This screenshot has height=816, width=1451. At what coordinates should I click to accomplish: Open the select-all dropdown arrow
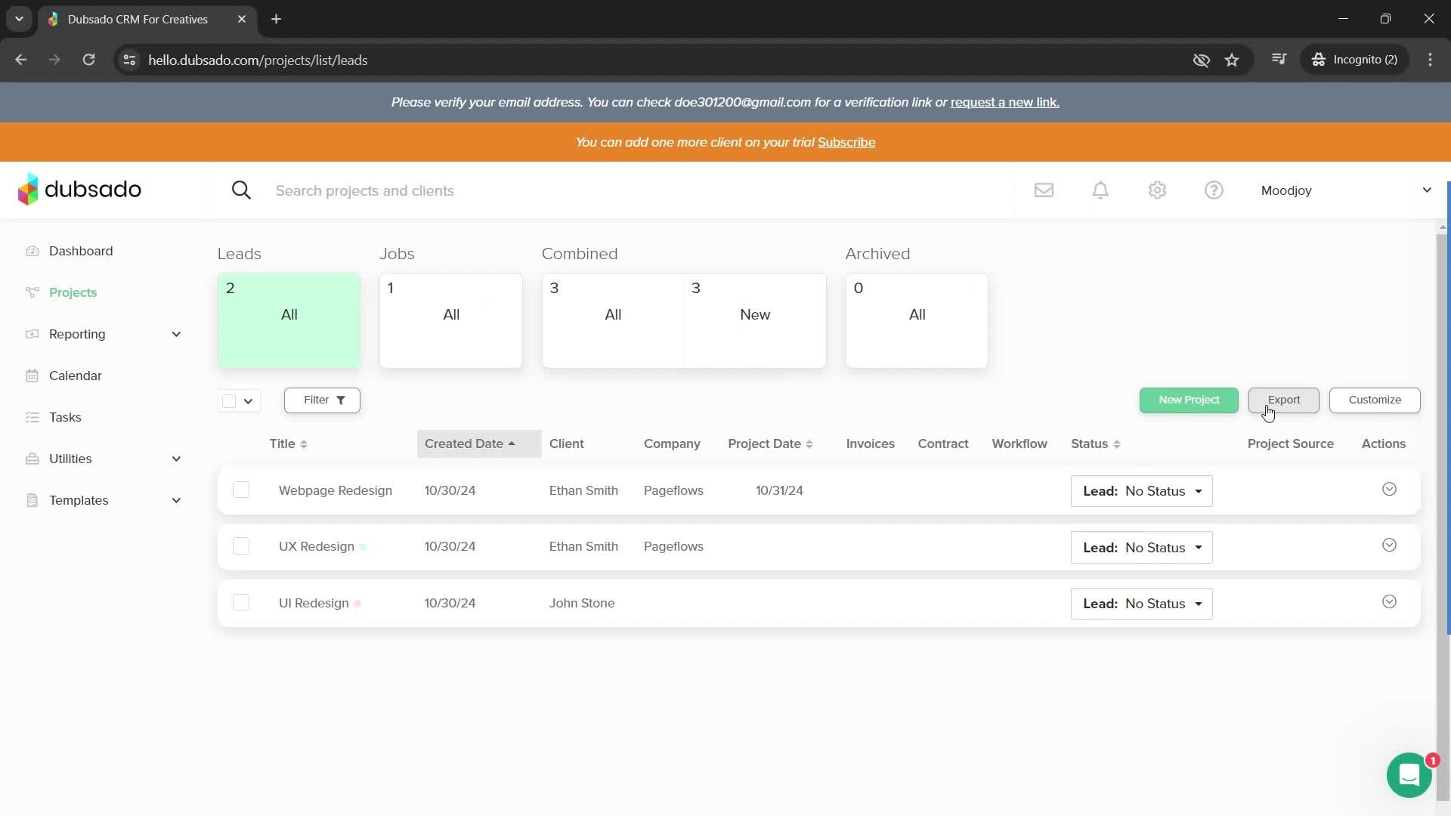pos(248,400)
